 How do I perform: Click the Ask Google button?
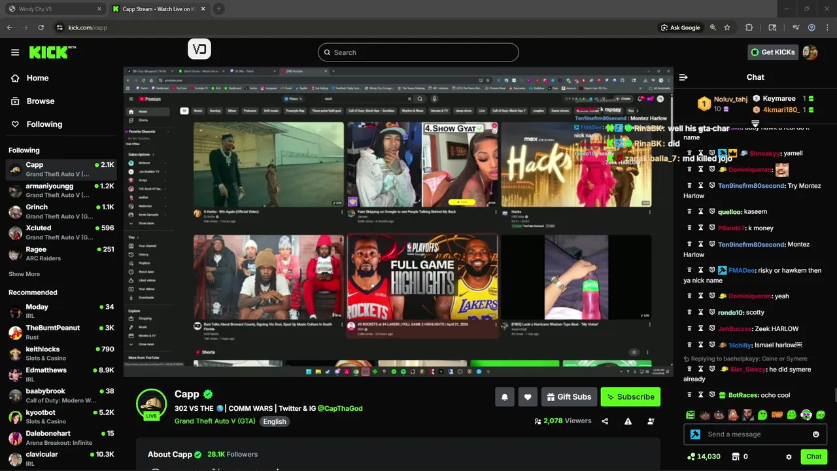680,27
